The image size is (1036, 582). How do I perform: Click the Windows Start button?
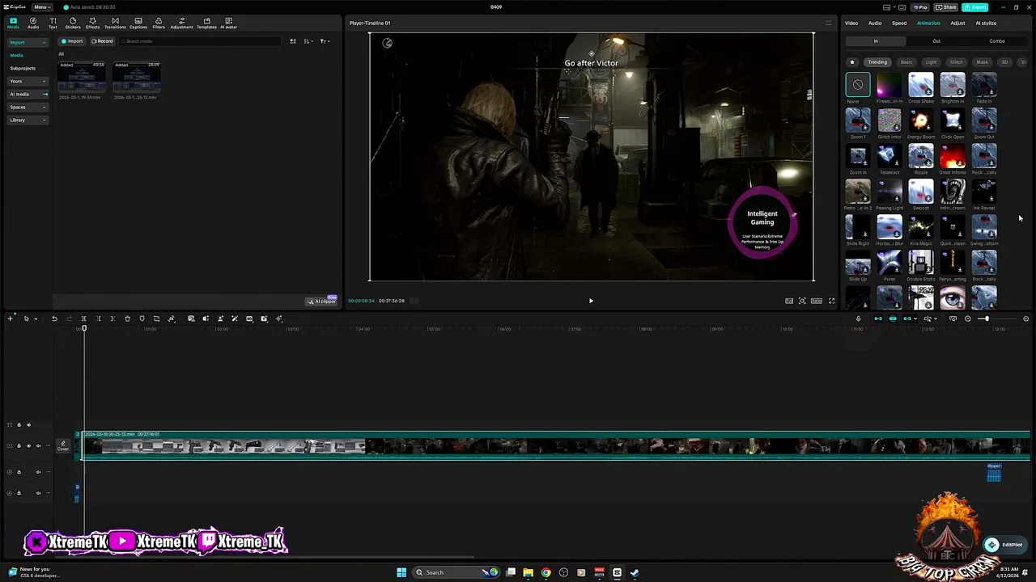click(401, 572)
